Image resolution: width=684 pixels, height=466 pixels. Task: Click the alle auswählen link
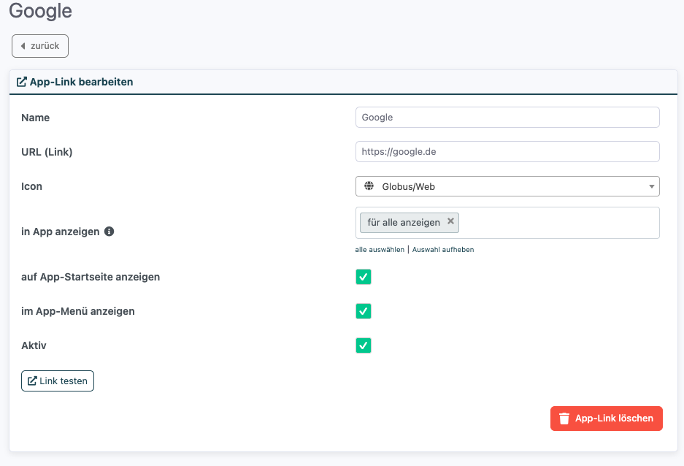click(x=380, y=250)
